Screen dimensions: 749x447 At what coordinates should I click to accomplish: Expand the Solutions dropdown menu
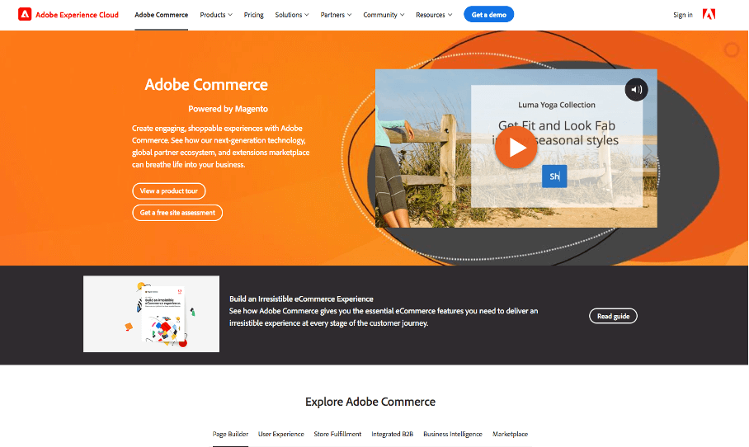tap(292, 15)
